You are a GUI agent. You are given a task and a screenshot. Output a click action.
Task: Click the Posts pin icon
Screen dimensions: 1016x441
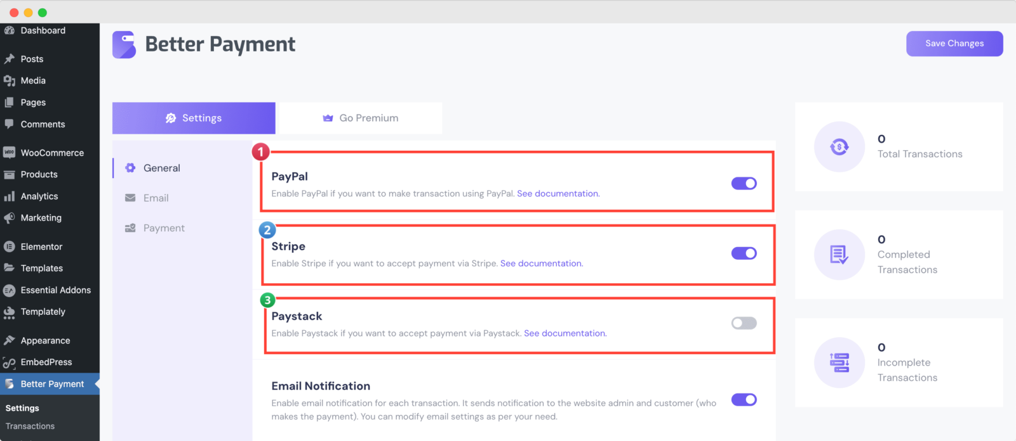click(9, 59)
